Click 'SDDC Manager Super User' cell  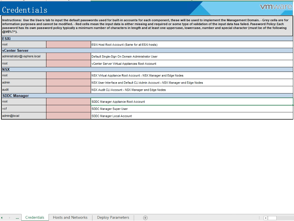[192, 109]
